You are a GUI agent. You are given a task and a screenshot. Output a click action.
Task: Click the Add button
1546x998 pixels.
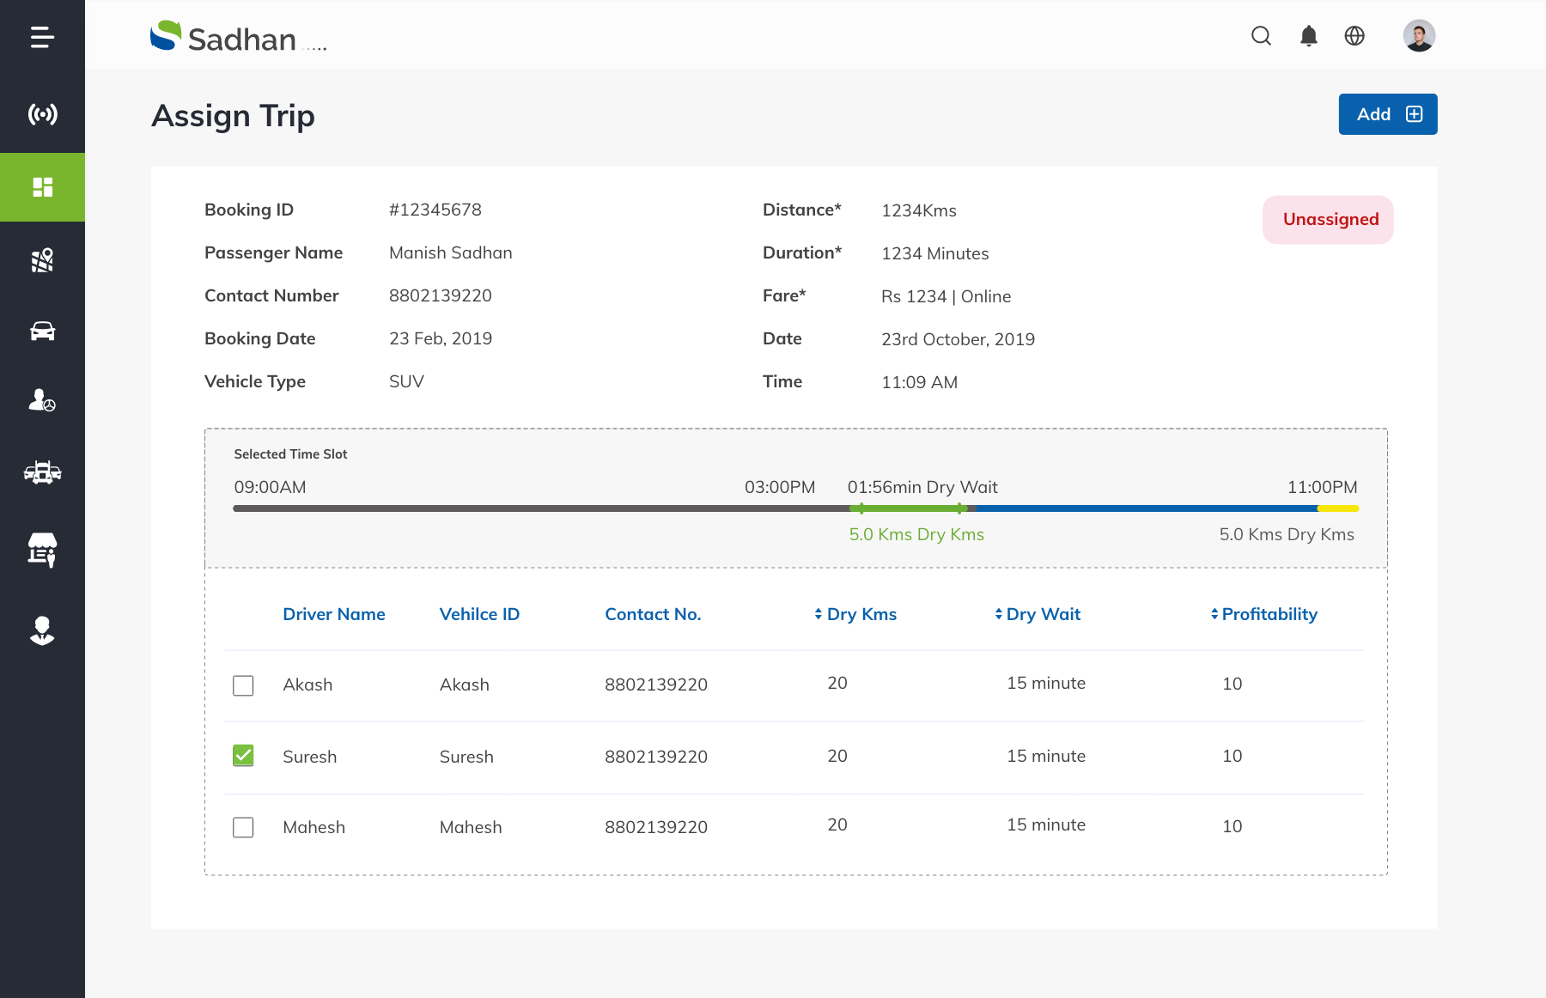(1387, 114)
